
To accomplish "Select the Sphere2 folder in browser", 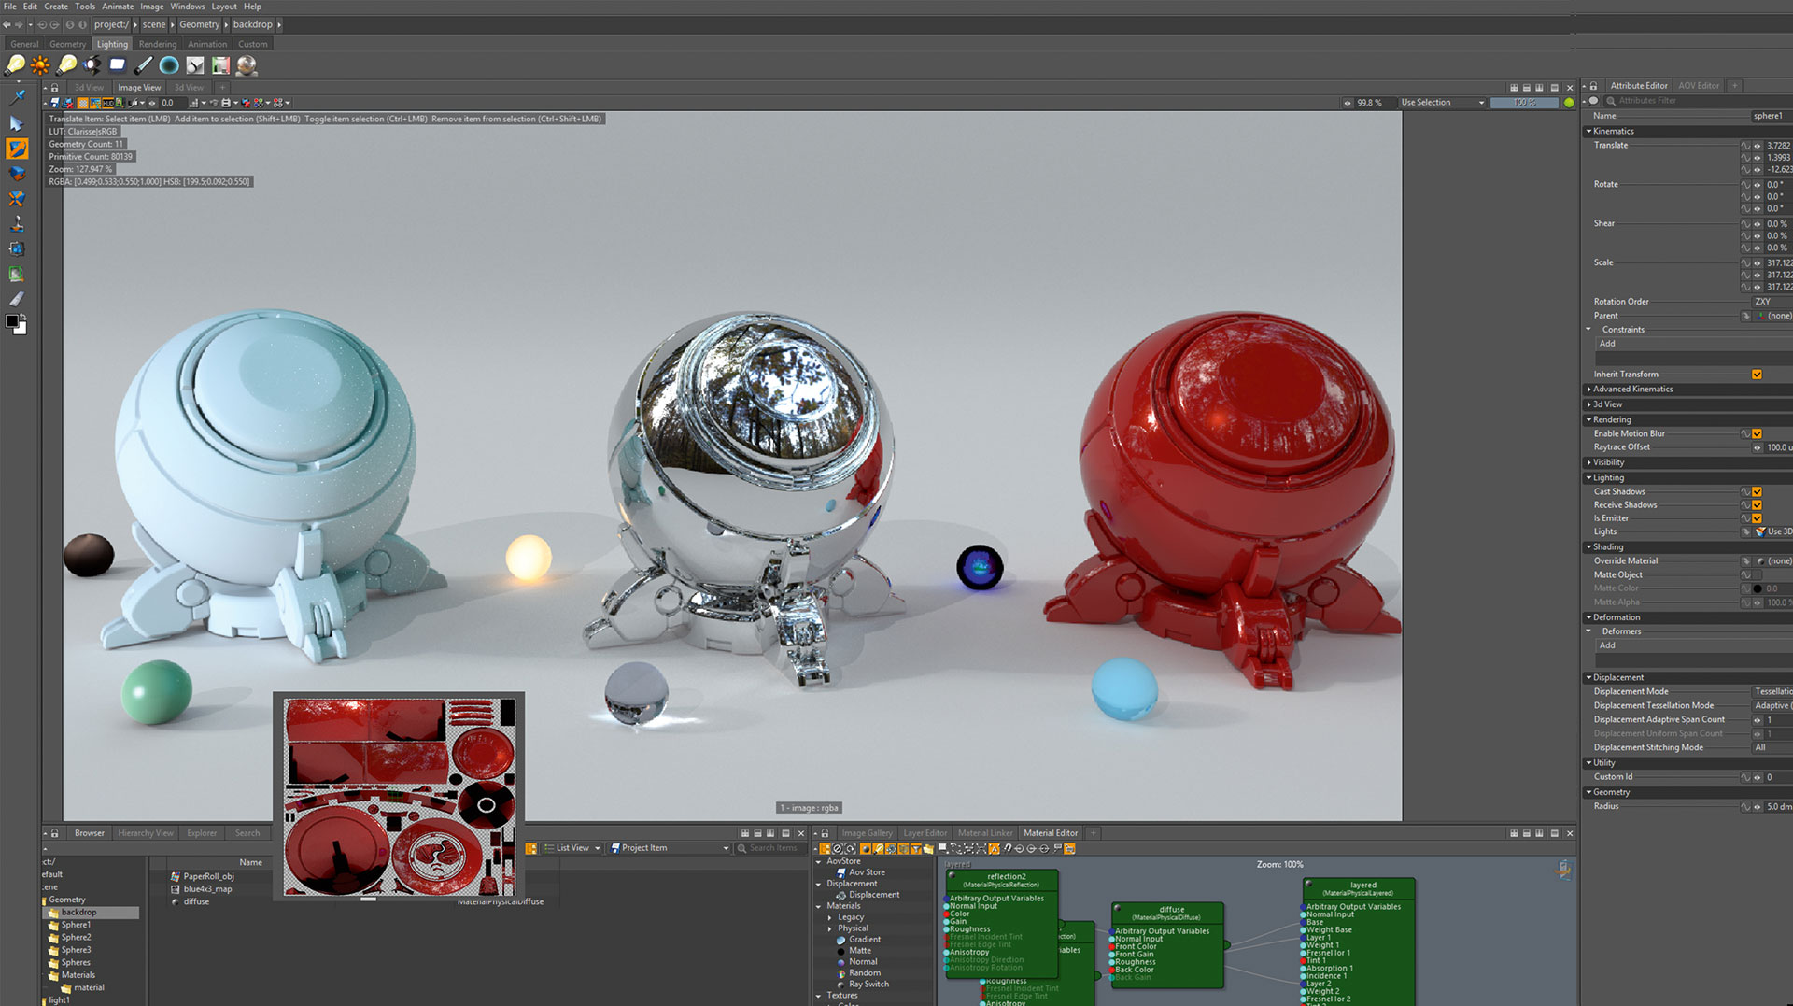I will click(x=76, y=938).
